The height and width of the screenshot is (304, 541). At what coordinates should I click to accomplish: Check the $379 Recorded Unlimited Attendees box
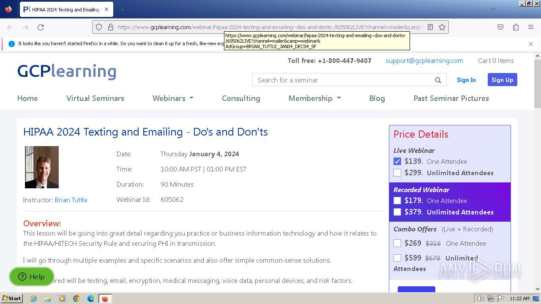click(x=397, y=212)
